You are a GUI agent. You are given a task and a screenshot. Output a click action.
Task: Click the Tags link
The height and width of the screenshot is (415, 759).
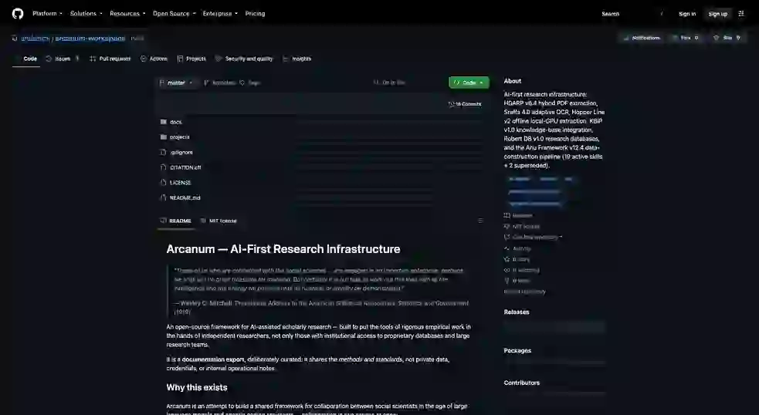250,83
